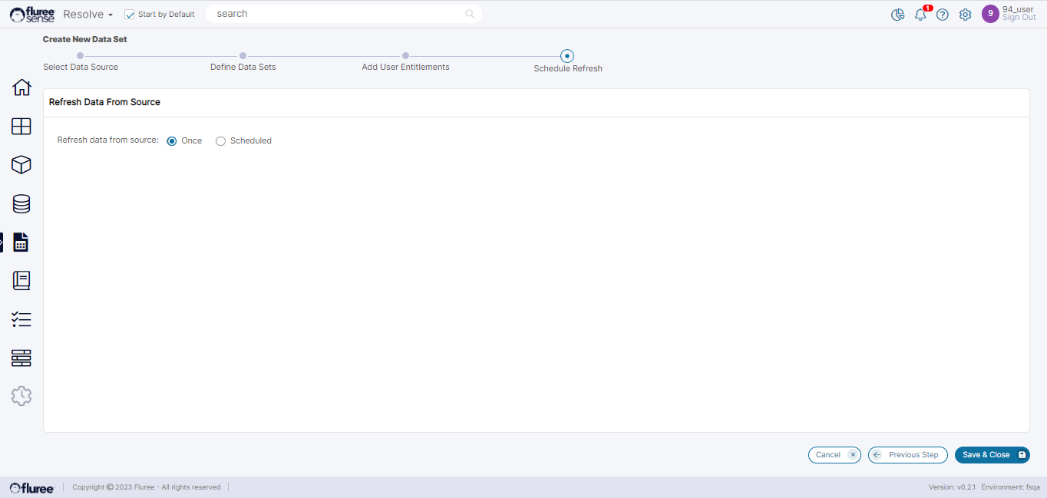This screenshot has height=498, width=1047.
Task: Expand the Resolve dropdown menu
Action: point(88,15)
